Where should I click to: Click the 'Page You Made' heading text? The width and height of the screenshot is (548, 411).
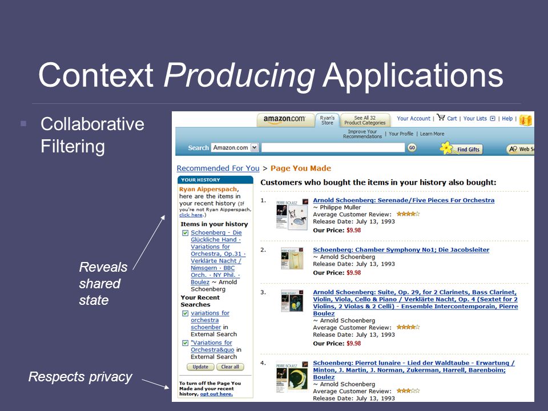tap(301, 168)
